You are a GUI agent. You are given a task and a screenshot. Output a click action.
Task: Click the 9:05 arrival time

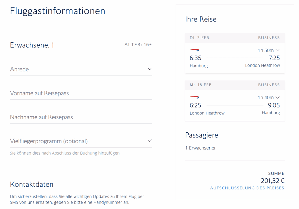click(274, 105)
